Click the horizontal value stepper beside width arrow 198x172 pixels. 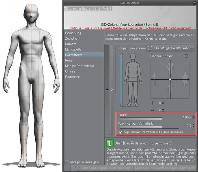coord(163,110)
